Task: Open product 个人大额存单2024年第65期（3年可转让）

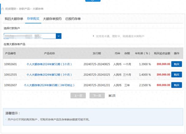Action: point(49,85)
